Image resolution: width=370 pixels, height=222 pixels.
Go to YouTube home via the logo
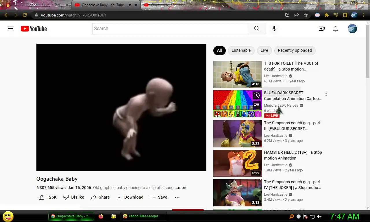click(34, 29)
